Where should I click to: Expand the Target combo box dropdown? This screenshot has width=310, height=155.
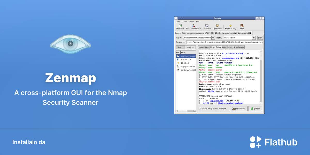pos(213,38)
